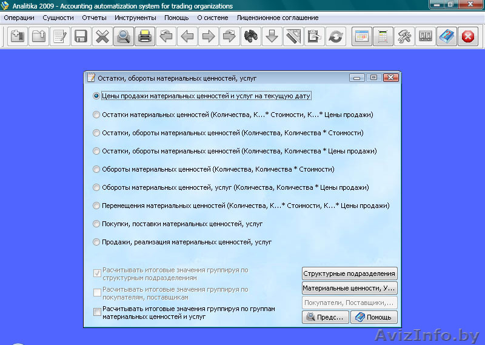Click the binoculars search icon
The image size is (485, 345).
click(x=250, y=37)
